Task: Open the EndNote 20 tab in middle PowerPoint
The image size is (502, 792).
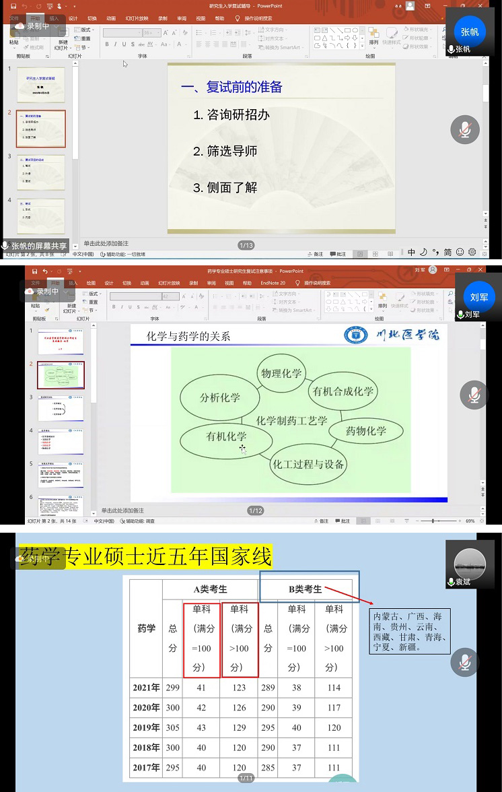Action: tap(273, 283)
